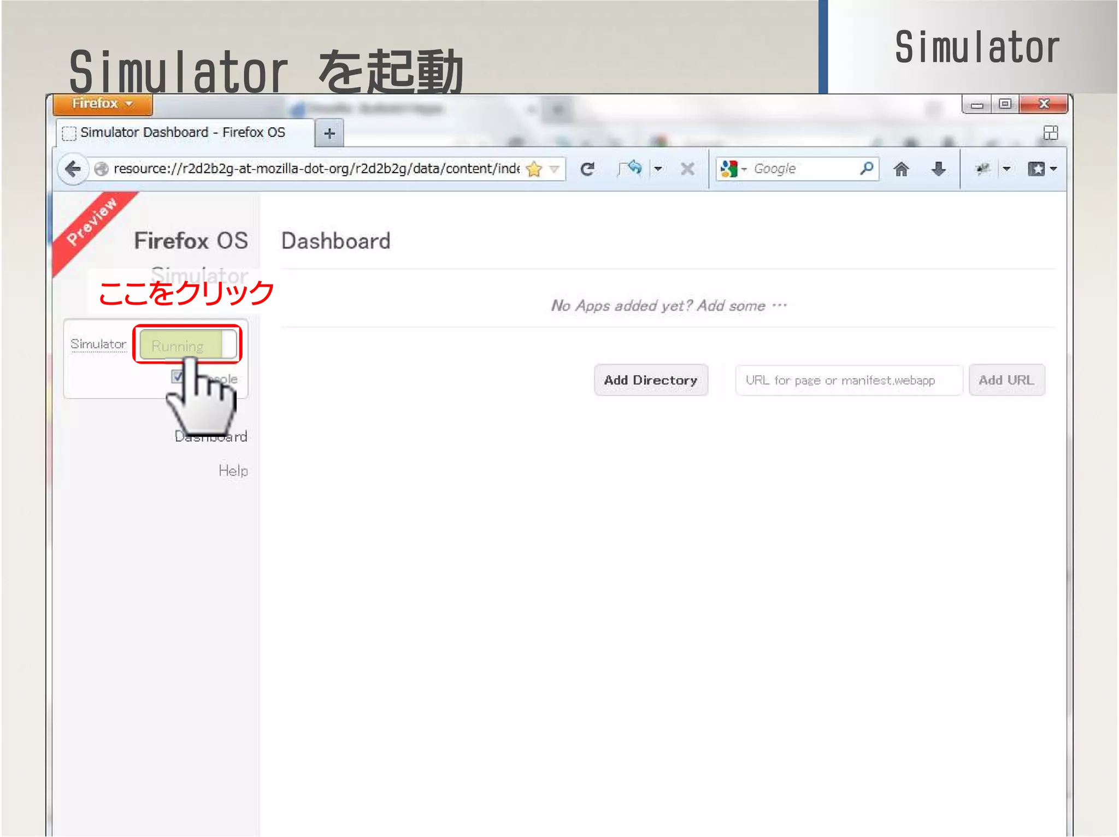Click the Google search input field
This screenshot has height=837, width=1119.
point(804,169)
